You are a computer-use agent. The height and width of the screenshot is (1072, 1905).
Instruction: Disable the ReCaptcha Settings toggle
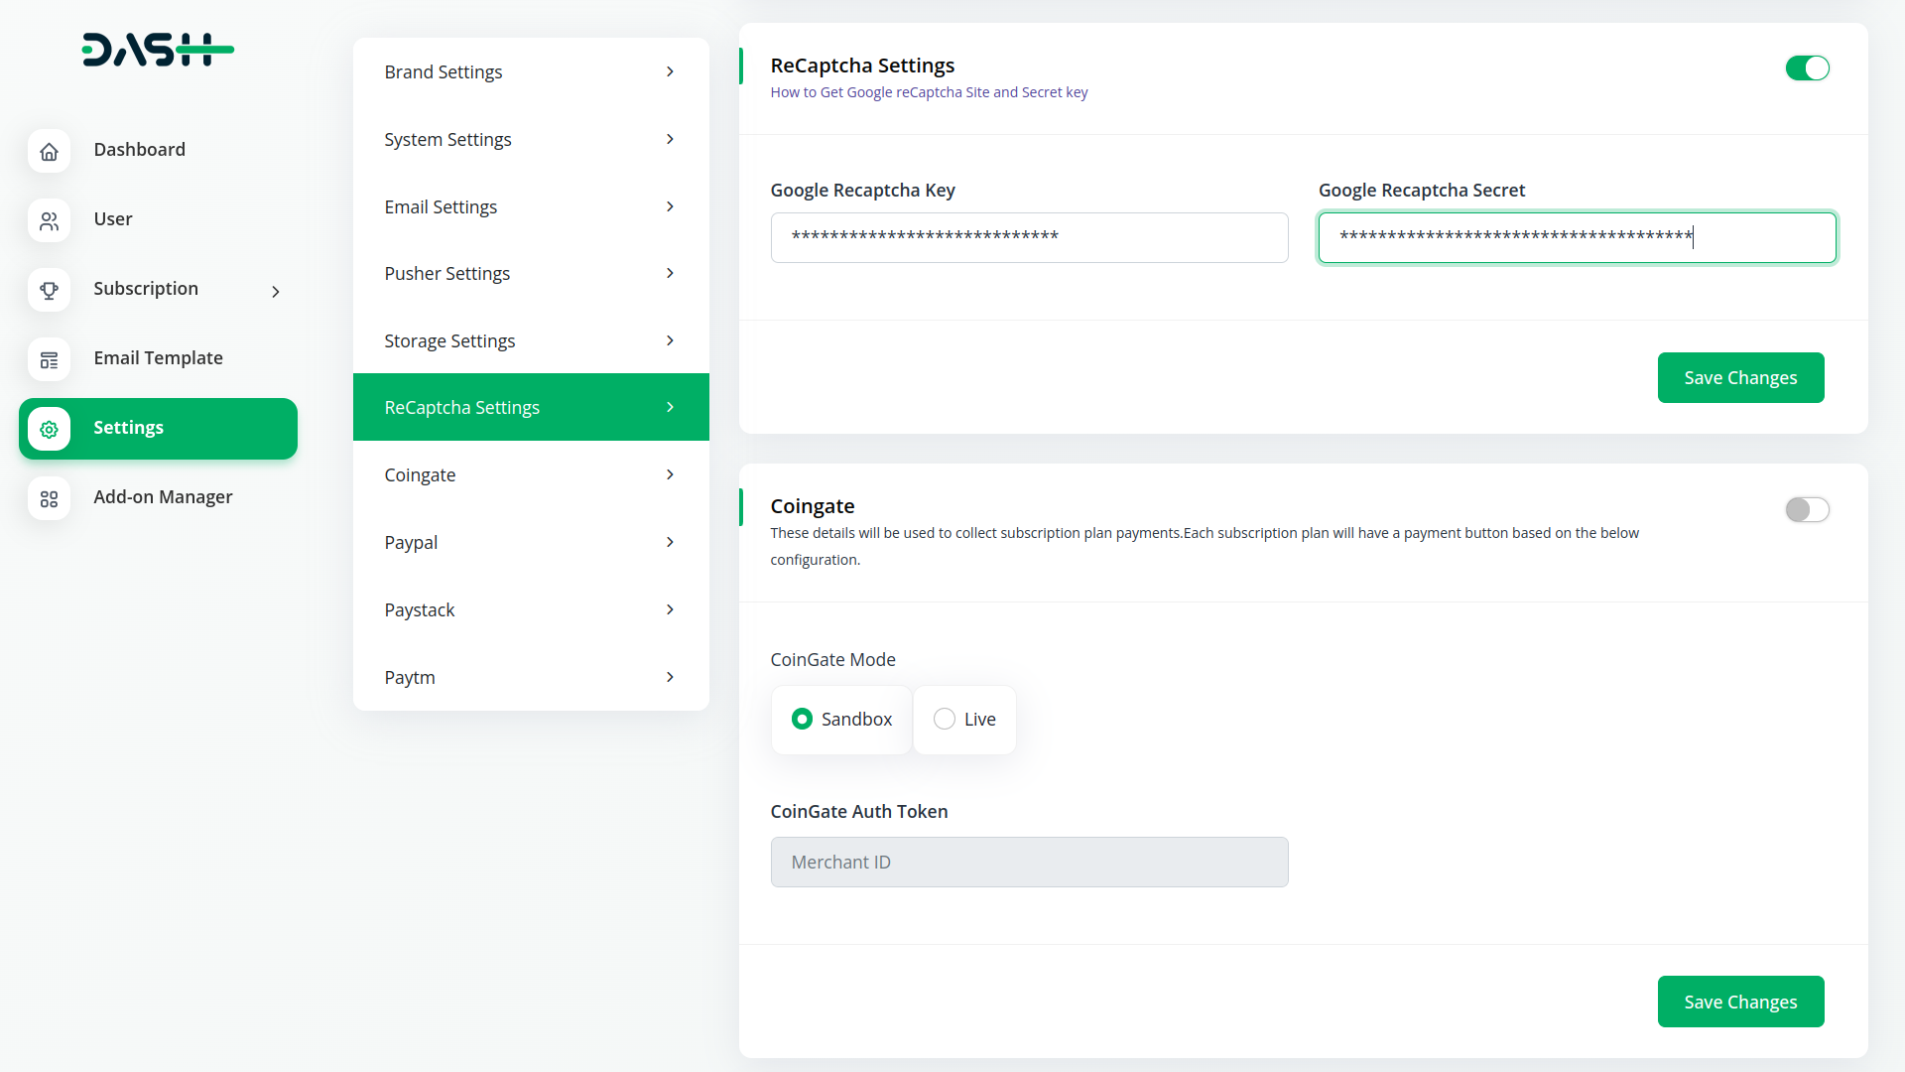tap(1807, 68)
